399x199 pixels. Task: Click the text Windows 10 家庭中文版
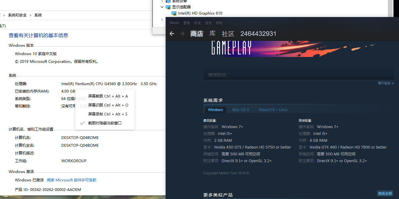click(x=36, y=54)
